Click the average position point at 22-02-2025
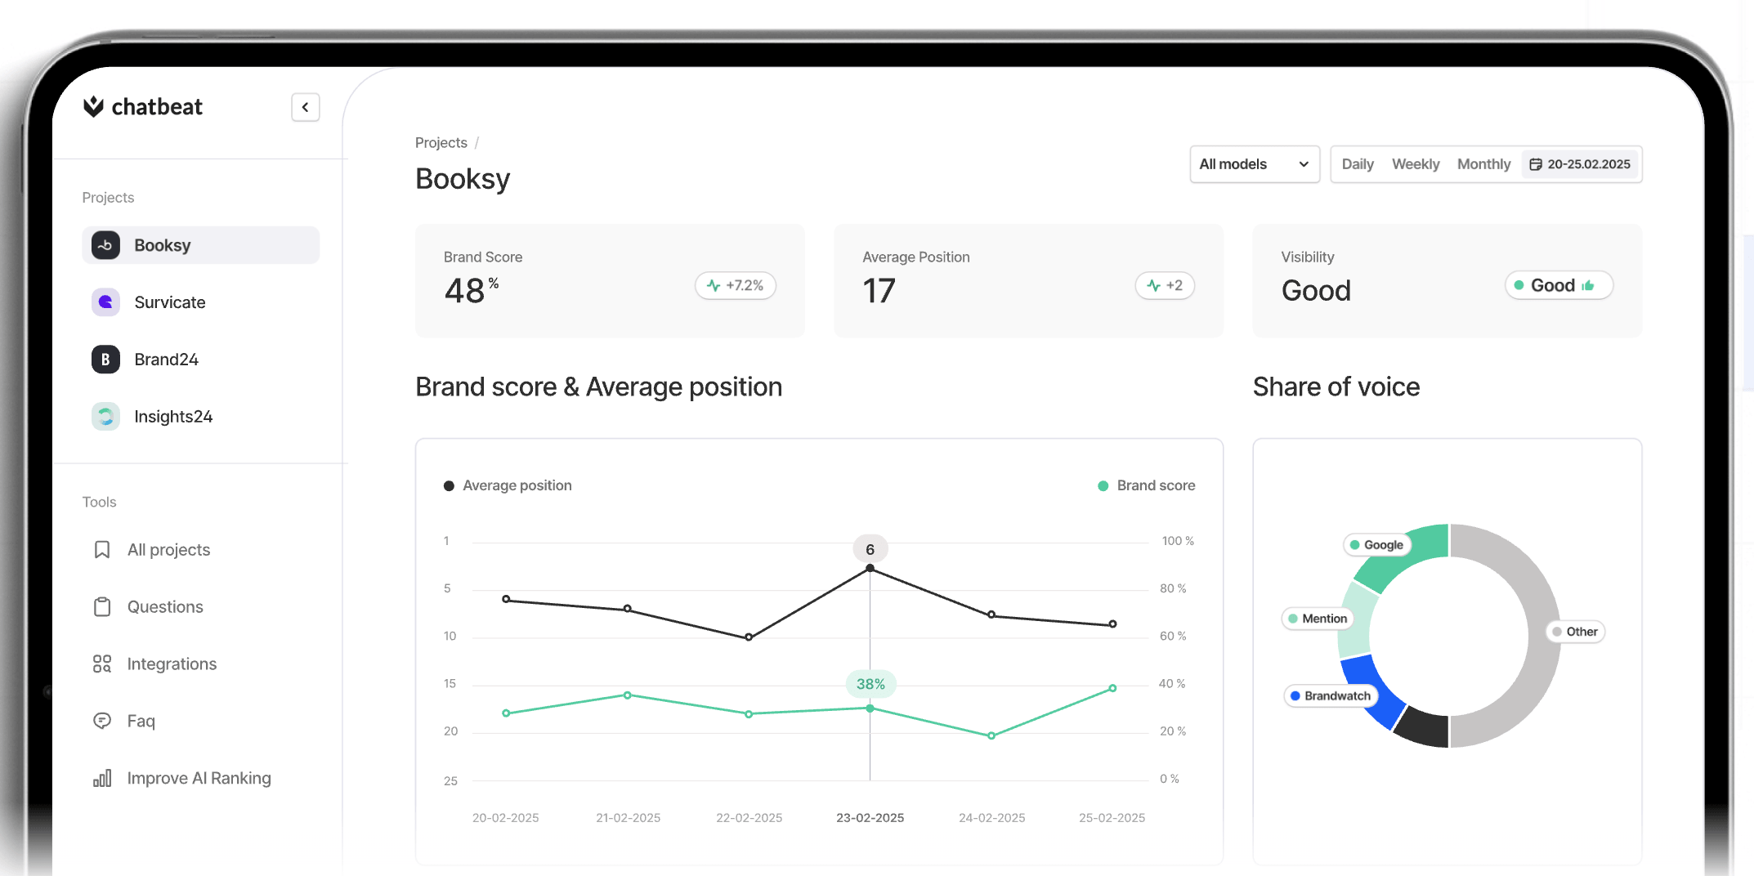 click(x=749, y=637)
